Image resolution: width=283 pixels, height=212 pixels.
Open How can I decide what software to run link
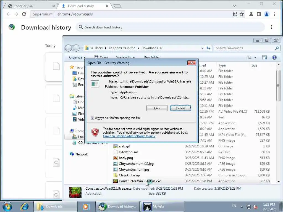pyautogui.click(x=129, y=136)
